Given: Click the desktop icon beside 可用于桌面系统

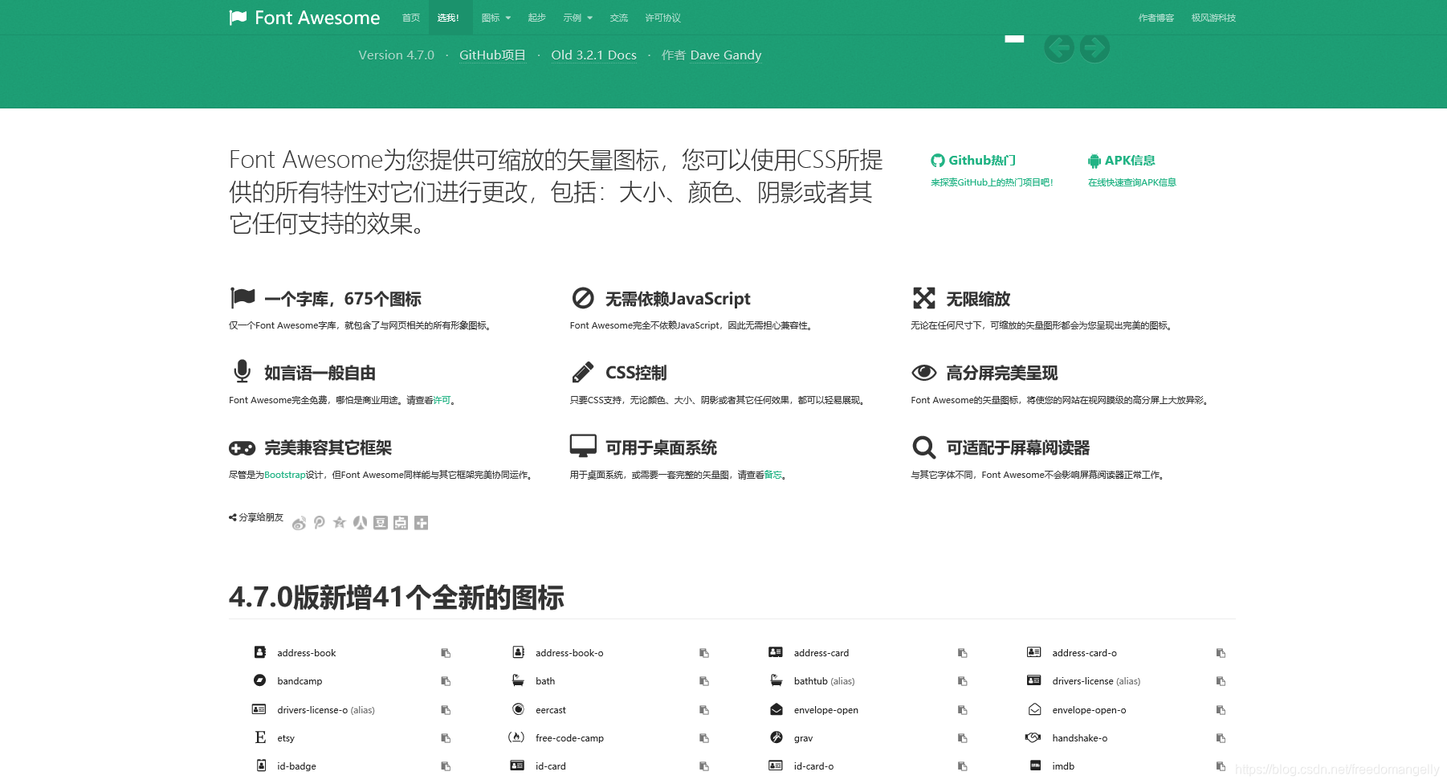Looking at the screenshot, I should click(x=583, y=447).
